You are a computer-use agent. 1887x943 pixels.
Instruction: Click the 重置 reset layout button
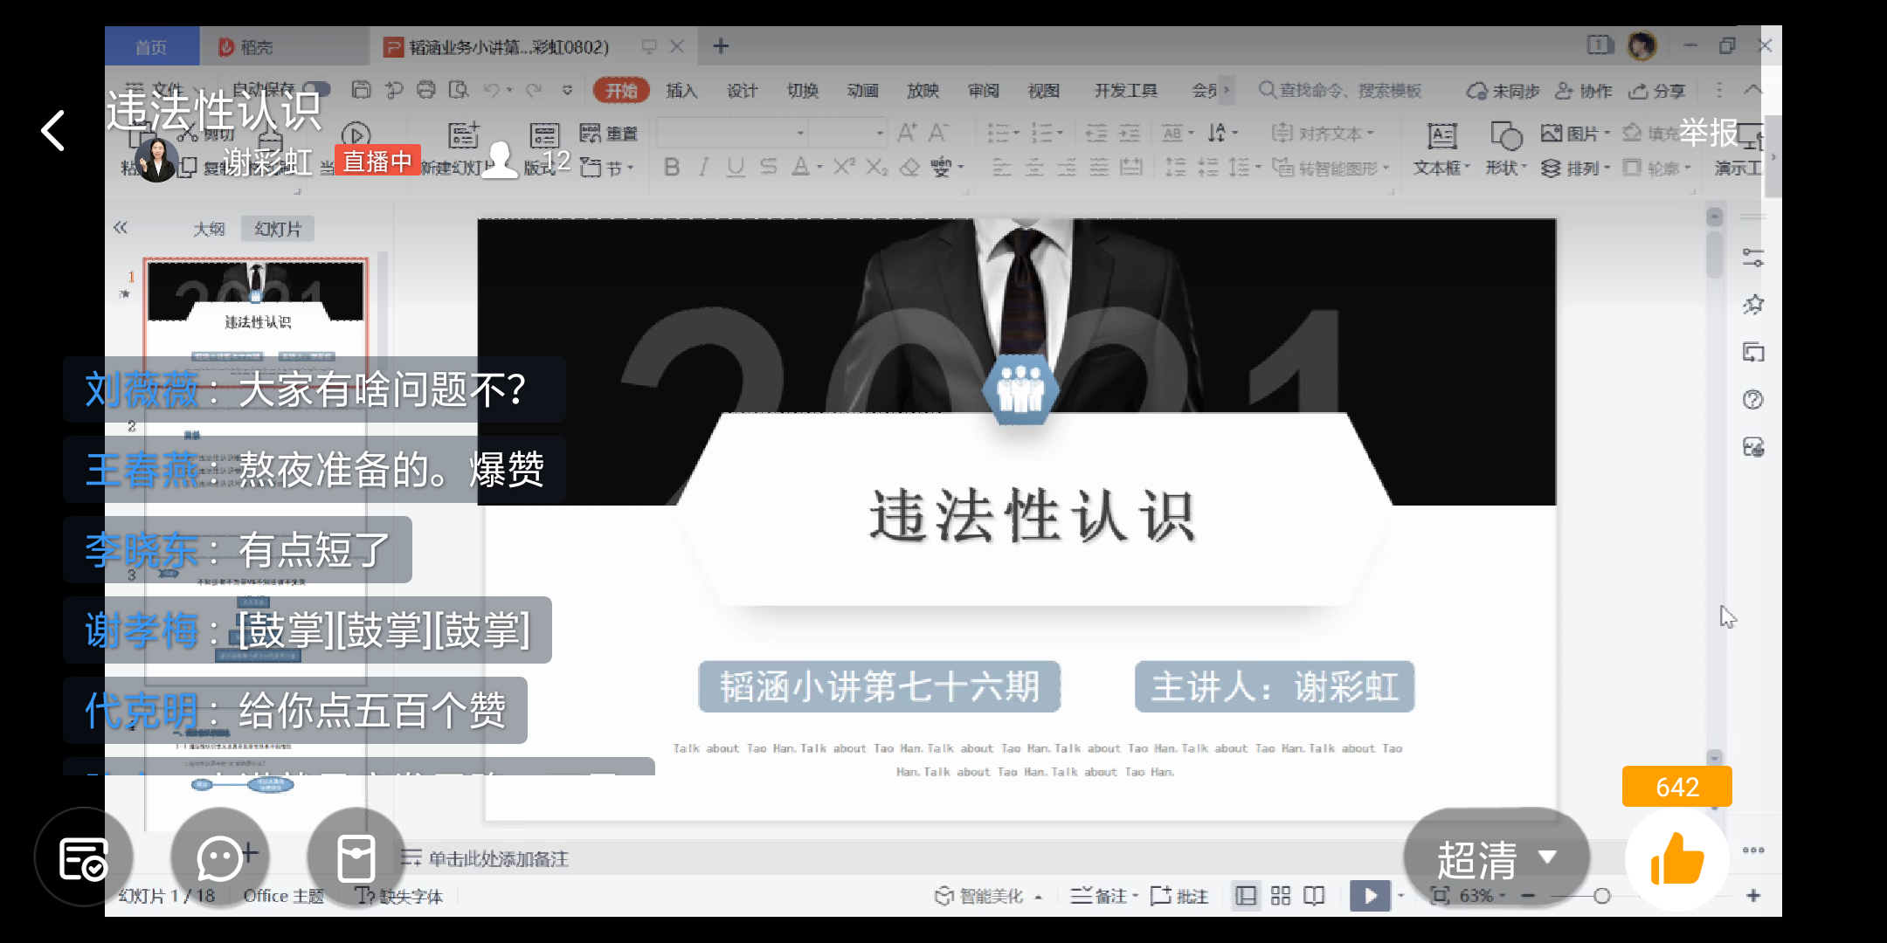[609, 134]
